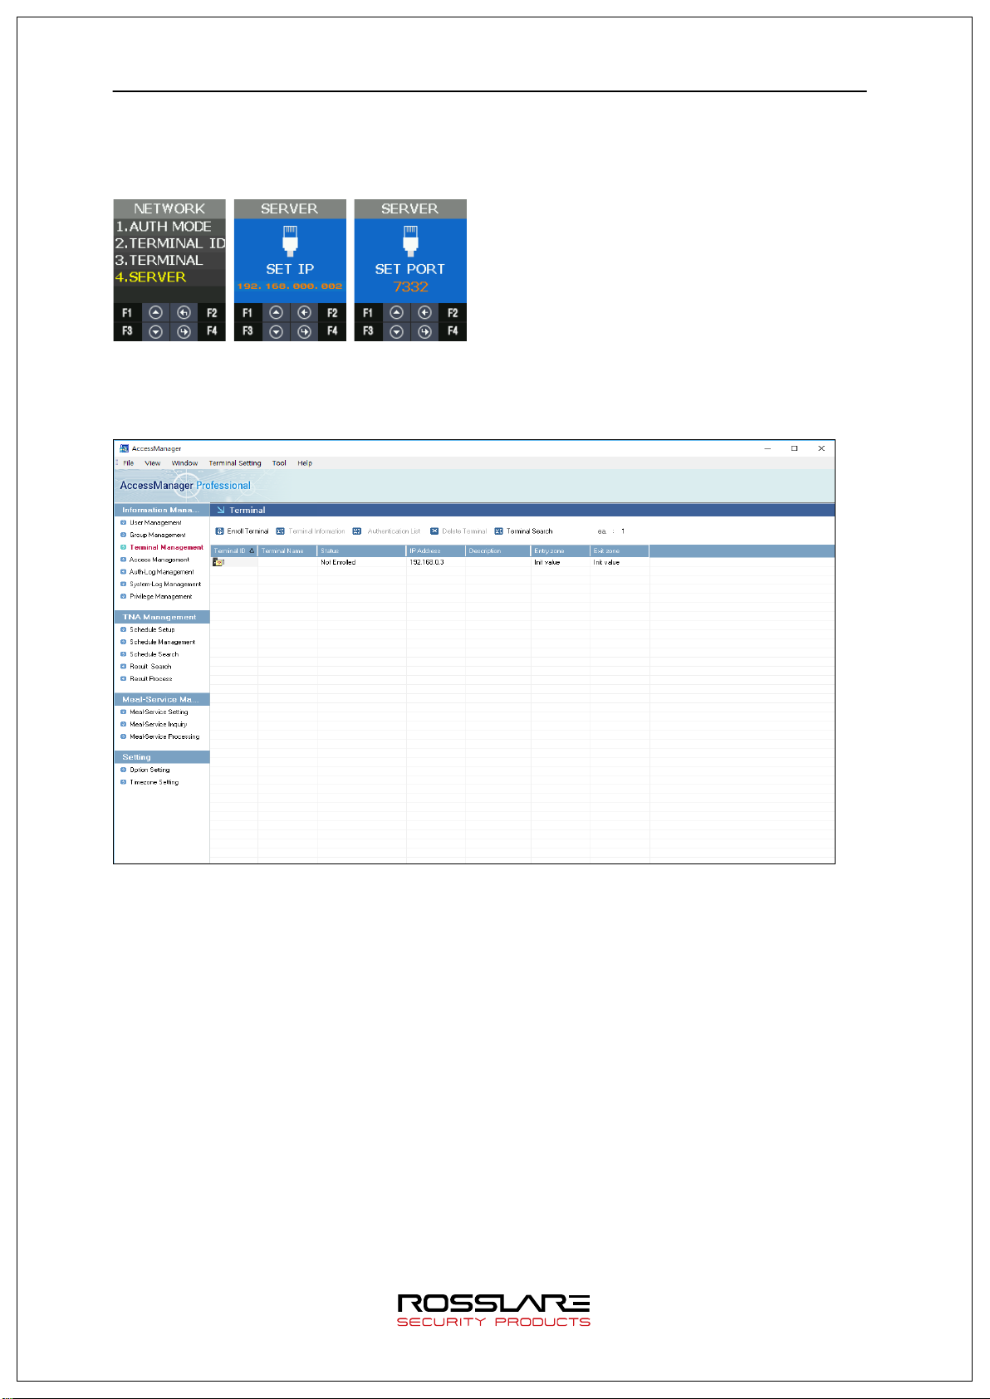
Task: Collapse the TNA Management section header
Action: coord(162,617)
